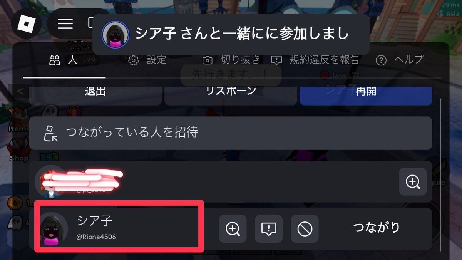Select the 切り抜き capture tab
The image size is (462, 260).
tap(231, 60)
